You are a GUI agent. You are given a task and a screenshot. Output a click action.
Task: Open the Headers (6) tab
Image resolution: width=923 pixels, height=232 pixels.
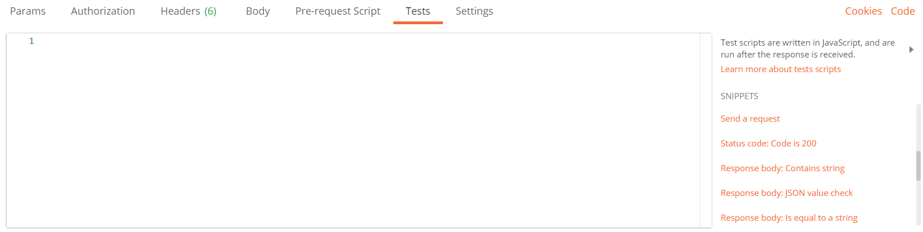(x=188, y=11)
